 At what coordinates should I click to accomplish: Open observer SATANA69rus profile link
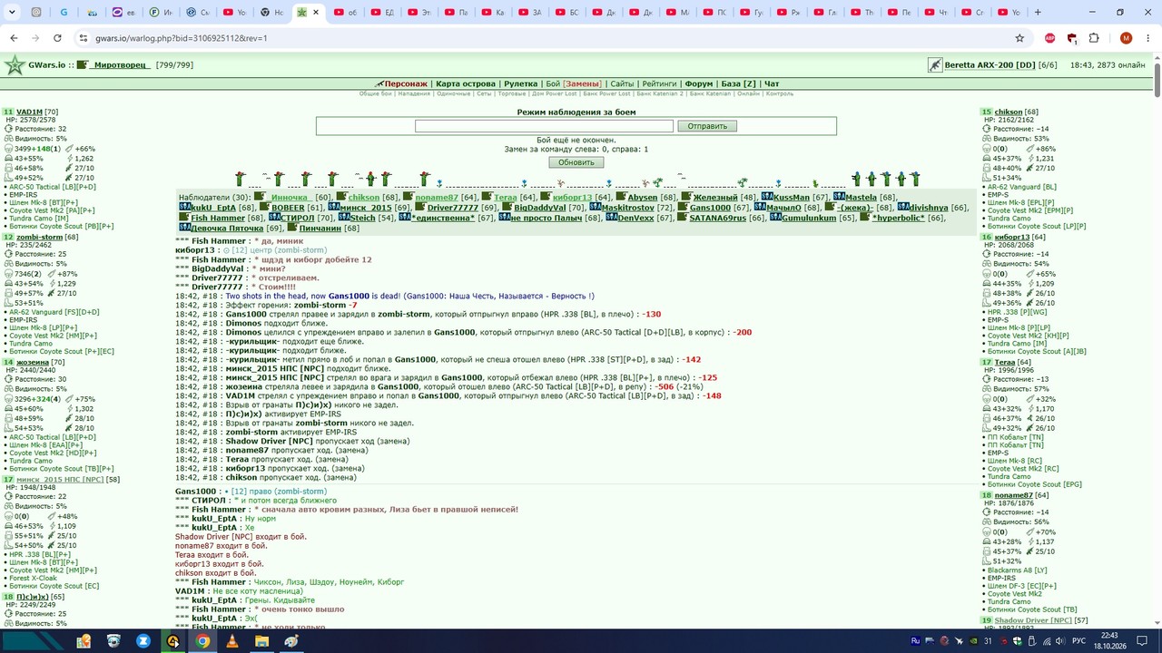[x=717, y=218]
